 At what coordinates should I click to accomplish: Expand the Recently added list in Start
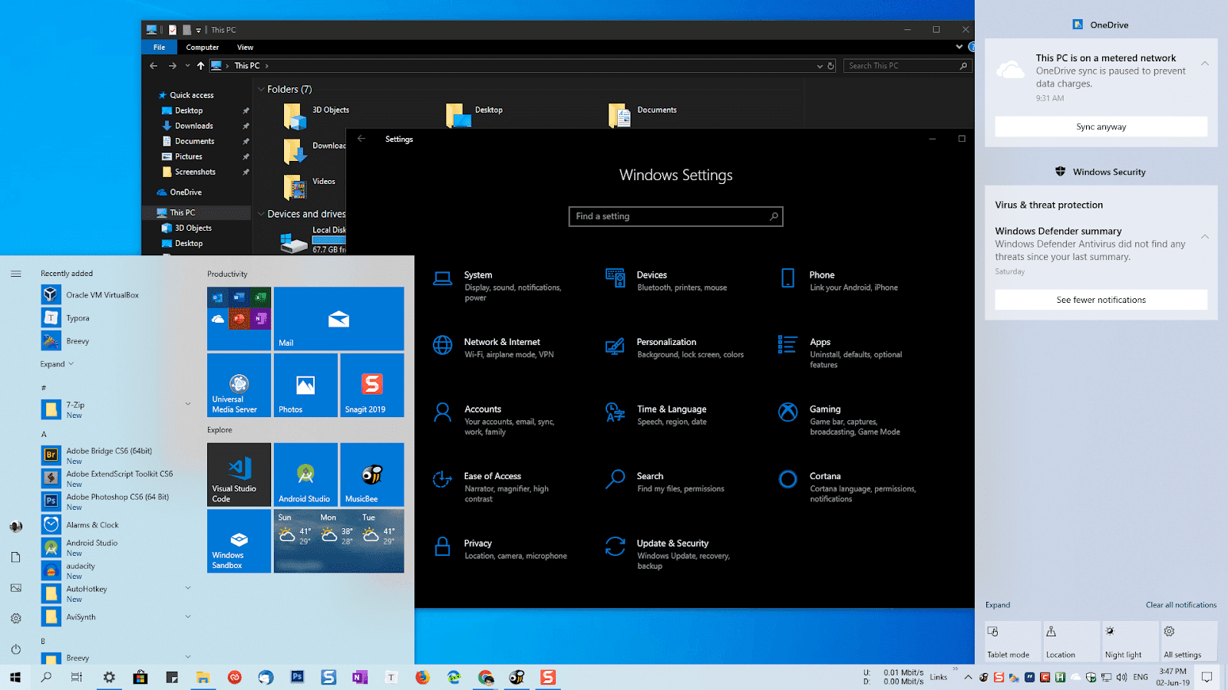tap(57, 364)
